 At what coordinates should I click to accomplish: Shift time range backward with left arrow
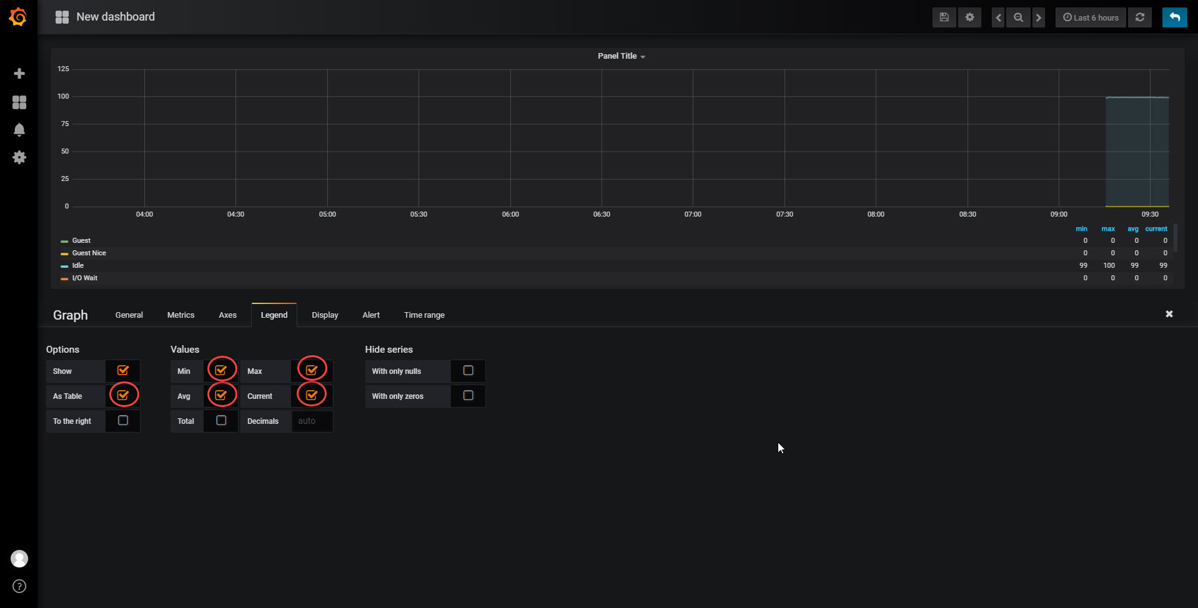tap(998, 17)
